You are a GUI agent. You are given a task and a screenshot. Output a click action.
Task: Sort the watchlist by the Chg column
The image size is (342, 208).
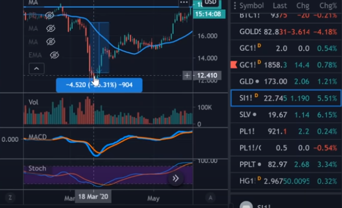click(303, 6)
